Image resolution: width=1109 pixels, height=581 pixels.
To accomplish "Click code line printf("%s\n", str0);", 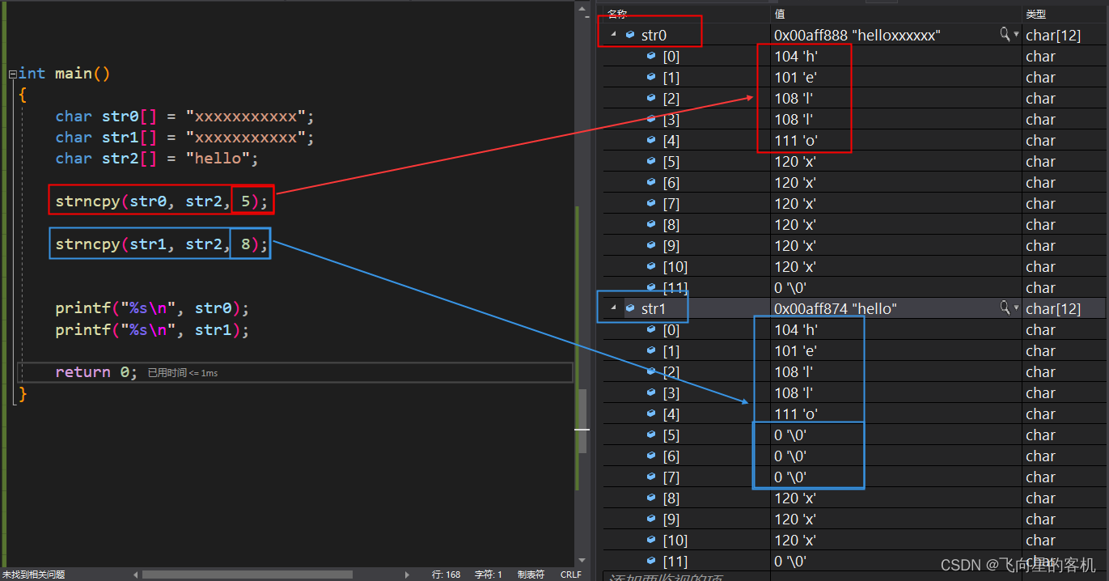I will (x=152, y=308).
